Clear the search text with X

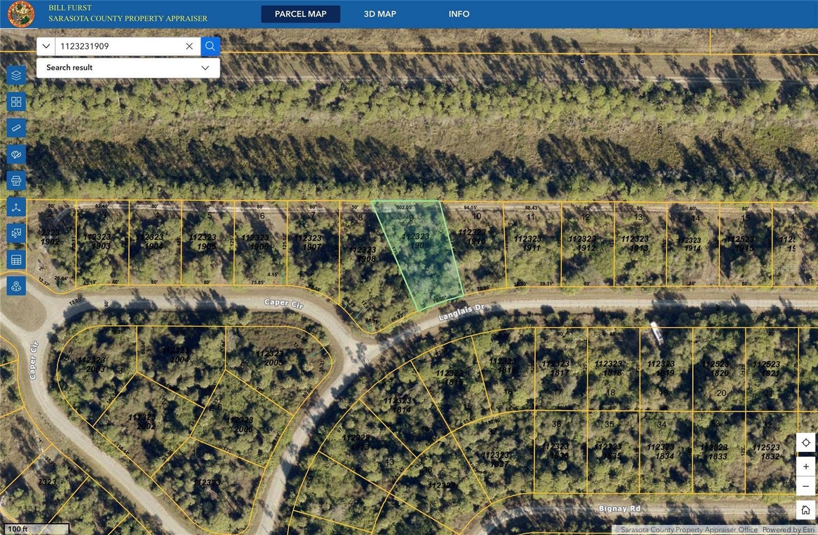(x=189, y=46)
